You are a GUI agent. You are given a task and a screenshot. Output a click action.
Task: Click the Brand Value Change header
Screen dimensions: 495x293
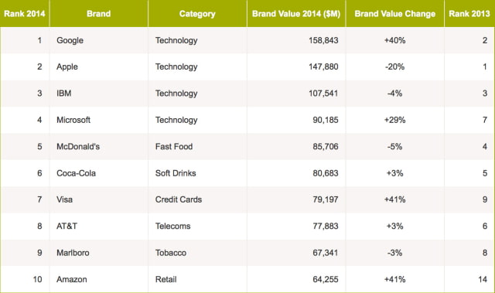coord(395,14)
